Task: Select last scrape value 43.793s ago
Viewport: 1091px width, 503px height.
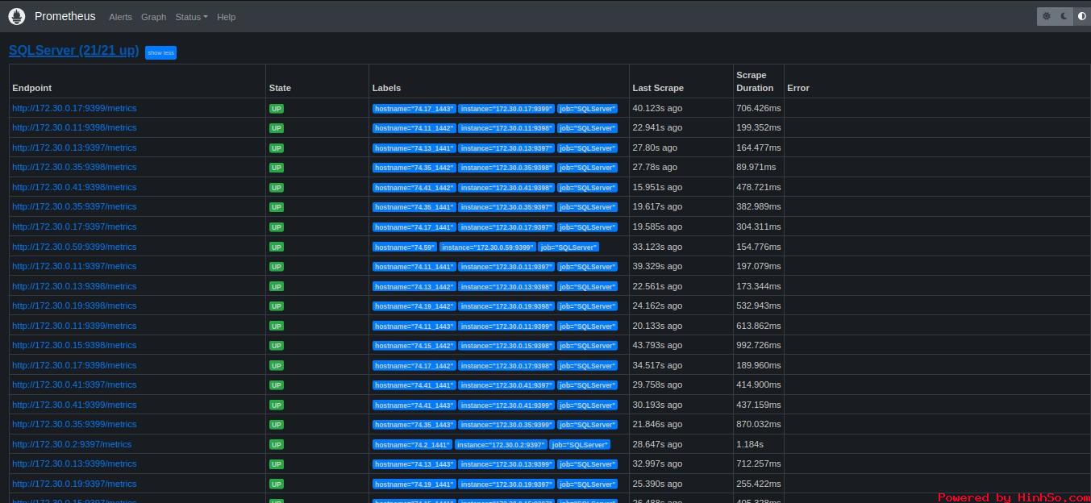Action: click(x=657, y=345)
